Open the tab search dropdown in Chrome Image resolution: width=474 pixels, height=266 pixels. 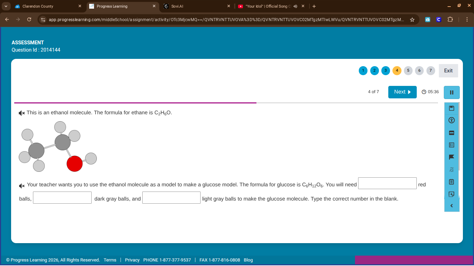tap(6, 6)
